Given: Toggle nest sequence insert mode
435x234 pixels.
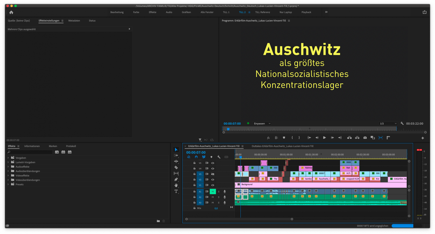Looking at the screenshot, I should (x=189, y=157).
